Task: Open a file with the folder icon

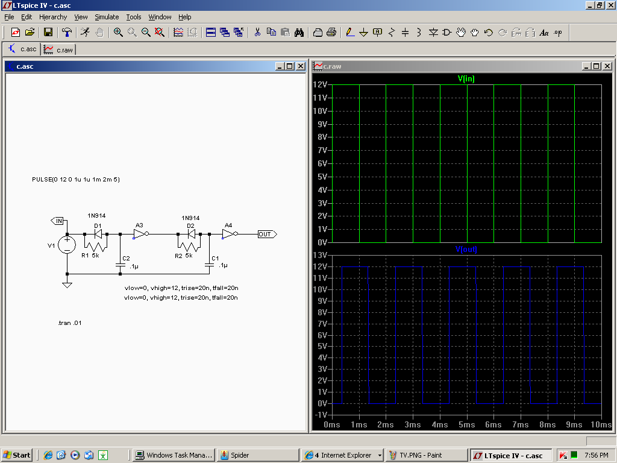Action: coord(30,33)
